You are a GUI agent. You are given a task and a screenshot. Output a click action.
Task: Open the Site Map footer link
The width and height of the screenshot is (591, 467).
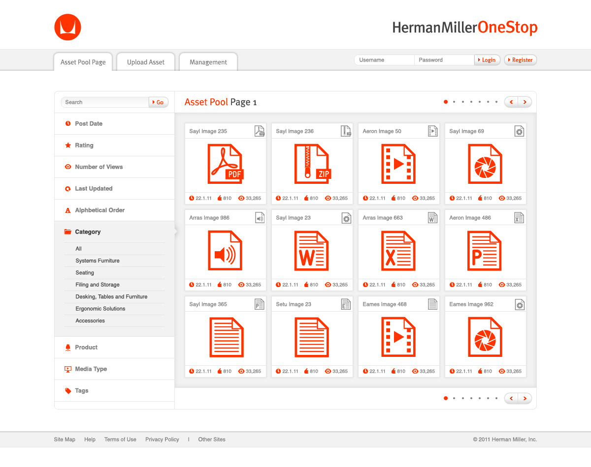pos(65,439)
